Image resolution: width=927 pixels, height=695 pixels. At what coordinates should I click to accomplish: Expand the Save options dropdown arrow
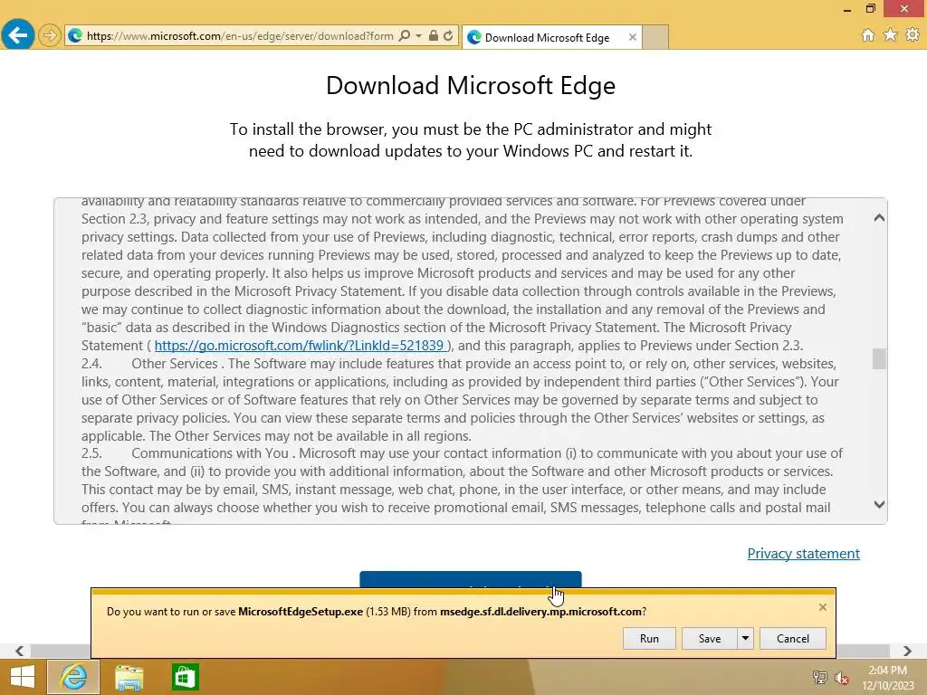point(746,638)
